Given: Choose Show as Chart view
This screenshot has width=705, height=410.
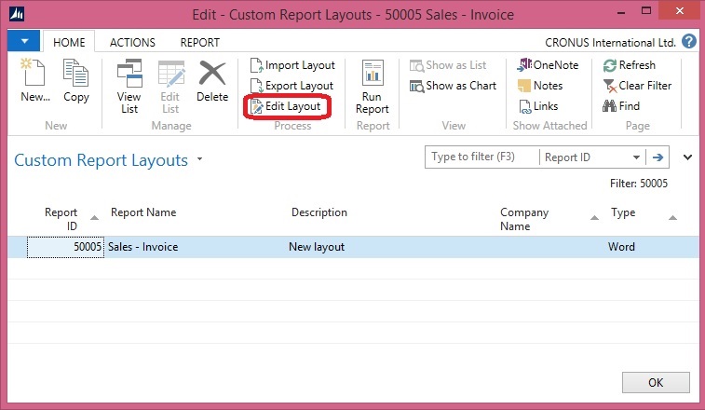Looking at the screenshot, I should (453, 86).
